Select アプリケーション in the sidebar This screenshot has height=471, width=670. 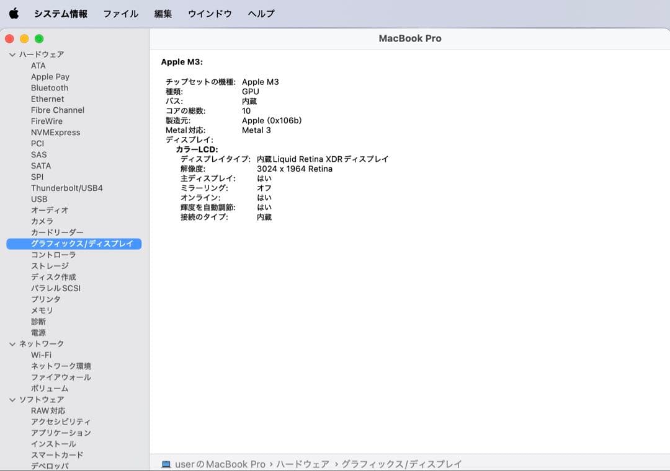click(61, 433)
